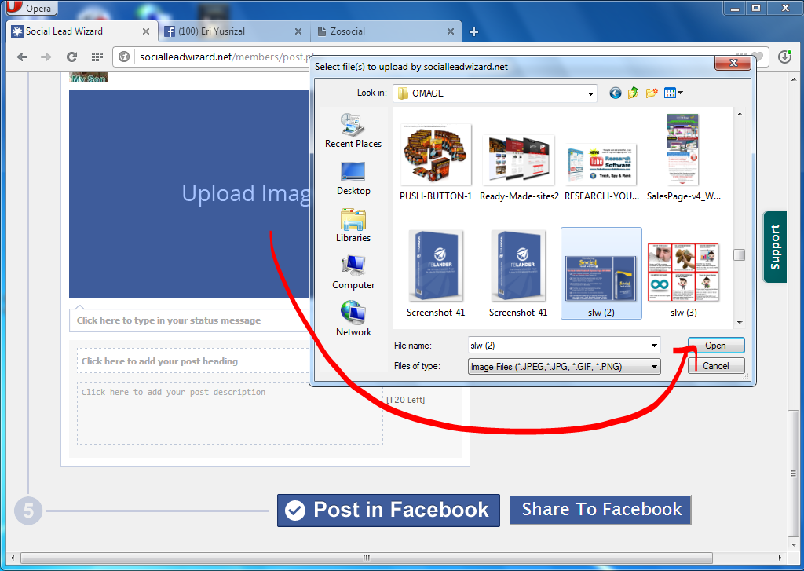The width and height of the screenshot is (804, 571).
Task: Go to last visited folder in dialog
Action: pos(616,93)
